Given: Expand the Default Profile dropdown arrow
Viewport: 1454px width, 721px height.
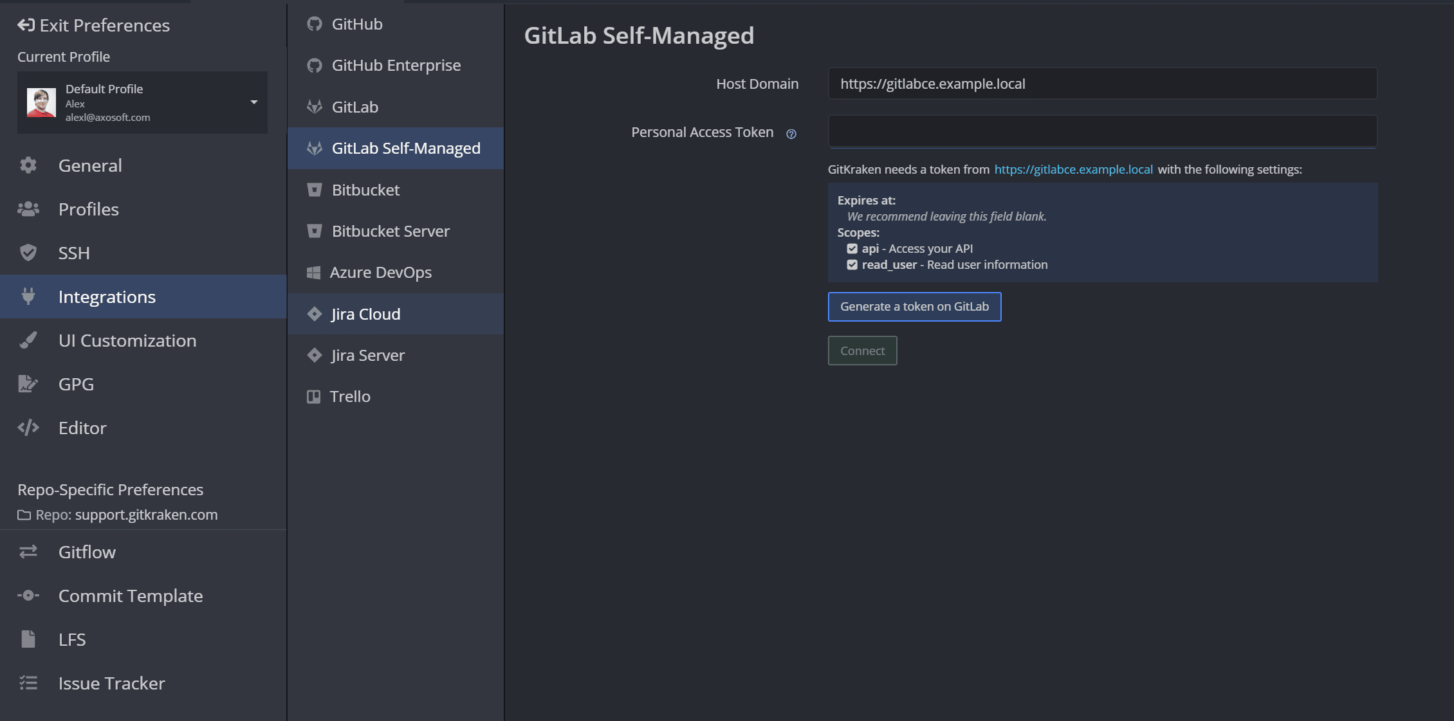Looking at the screenshot, I should (254, 102).
